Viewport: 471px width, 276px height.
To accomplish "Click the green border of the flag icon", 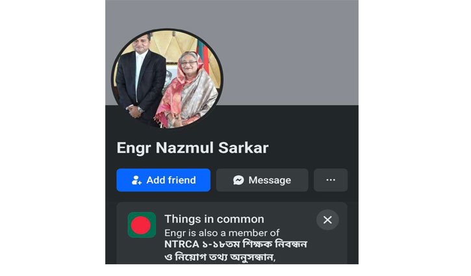I will point(129,225).
